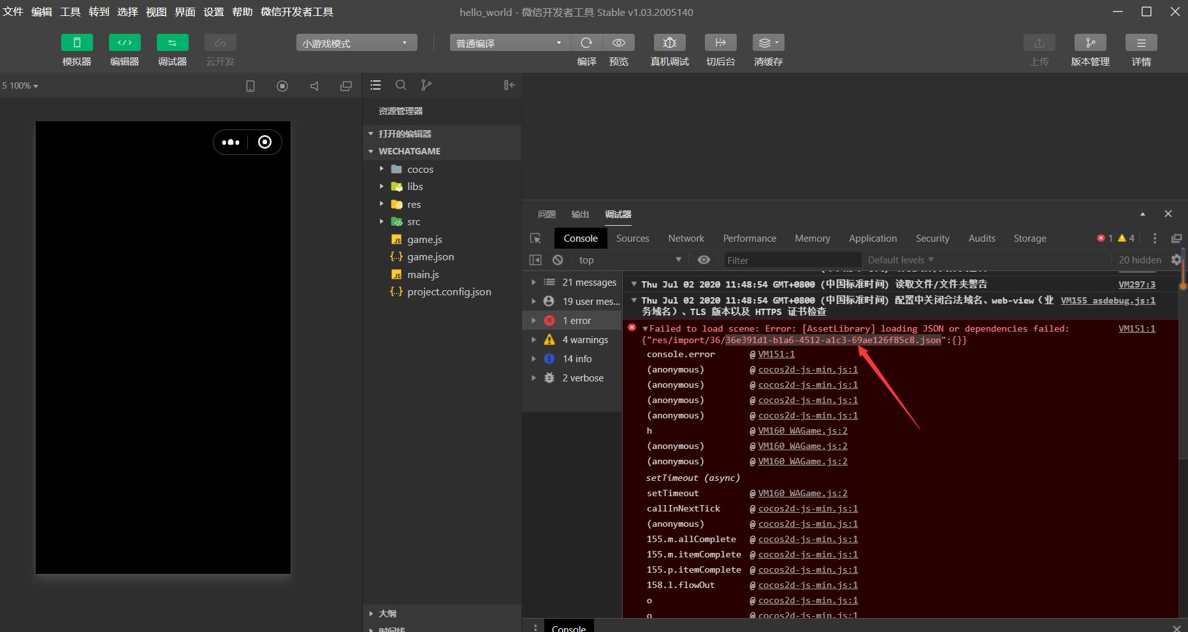Open the source control branch icon
This screenshot has height=632, width=1188.
coord(426,85)
